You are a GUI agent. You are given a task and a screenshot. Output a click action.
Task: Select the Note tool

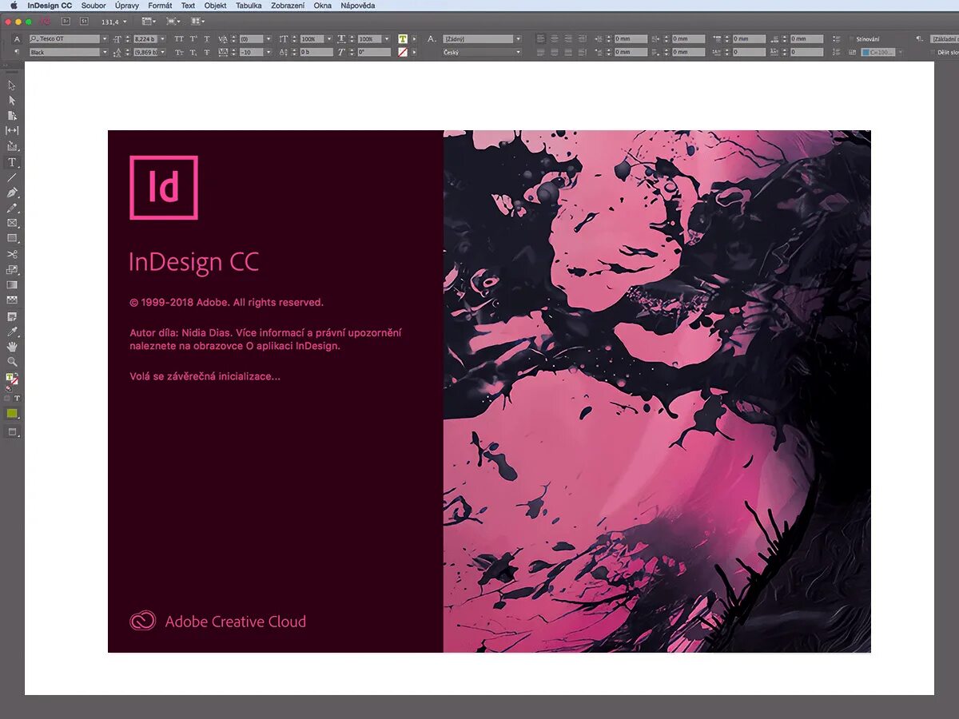[x=12, y=316]
